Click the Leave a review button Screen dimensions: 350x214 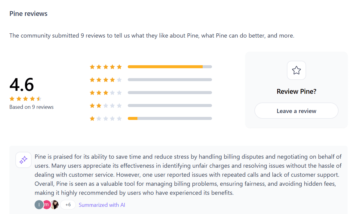[296, 111]
